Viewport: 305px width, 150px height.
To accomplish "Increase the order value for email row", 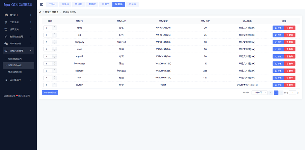I will 54,48.
